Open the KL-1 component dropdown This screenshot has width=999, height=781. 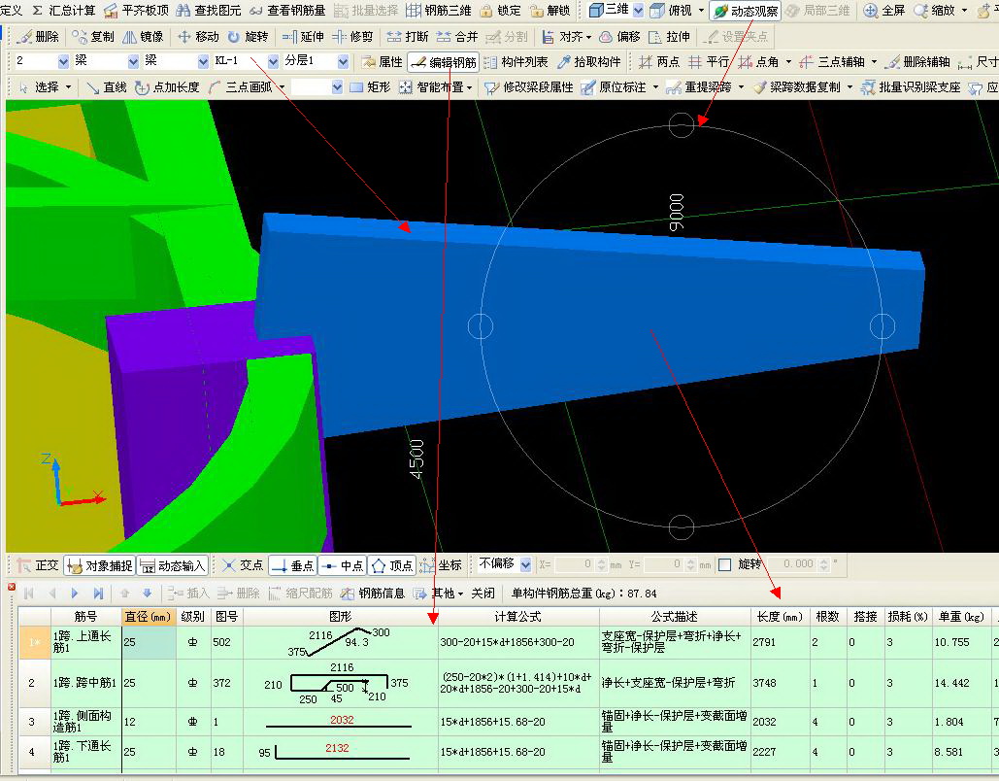(x=273, y=61)
